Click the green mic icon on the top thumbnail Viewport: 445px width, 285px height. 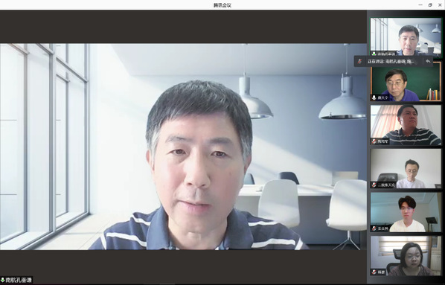pos(374,54)
